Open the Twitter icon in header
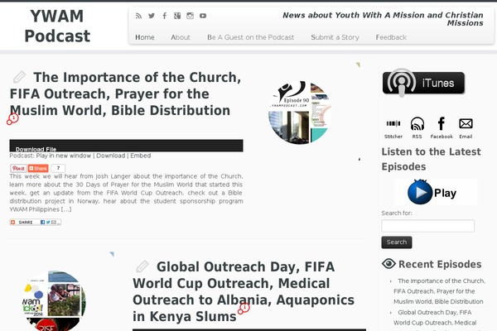Viewport: 497px width, 331px height. [152, 16]
